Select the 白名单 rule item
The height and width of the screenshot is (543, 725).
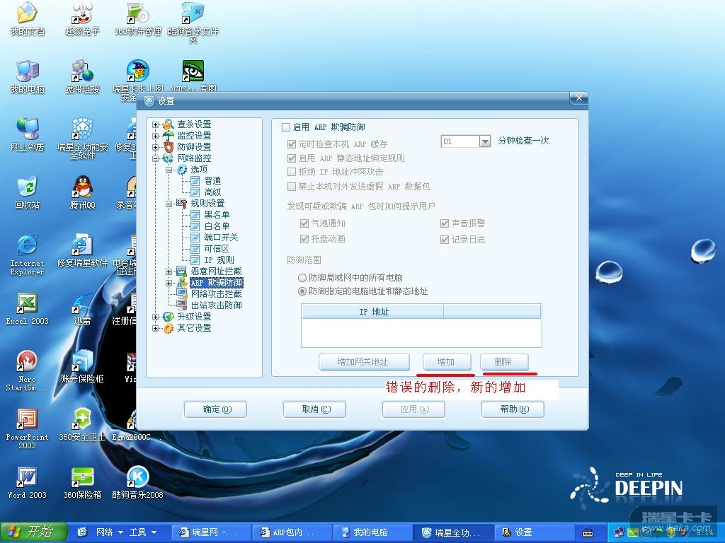[217, 226]
